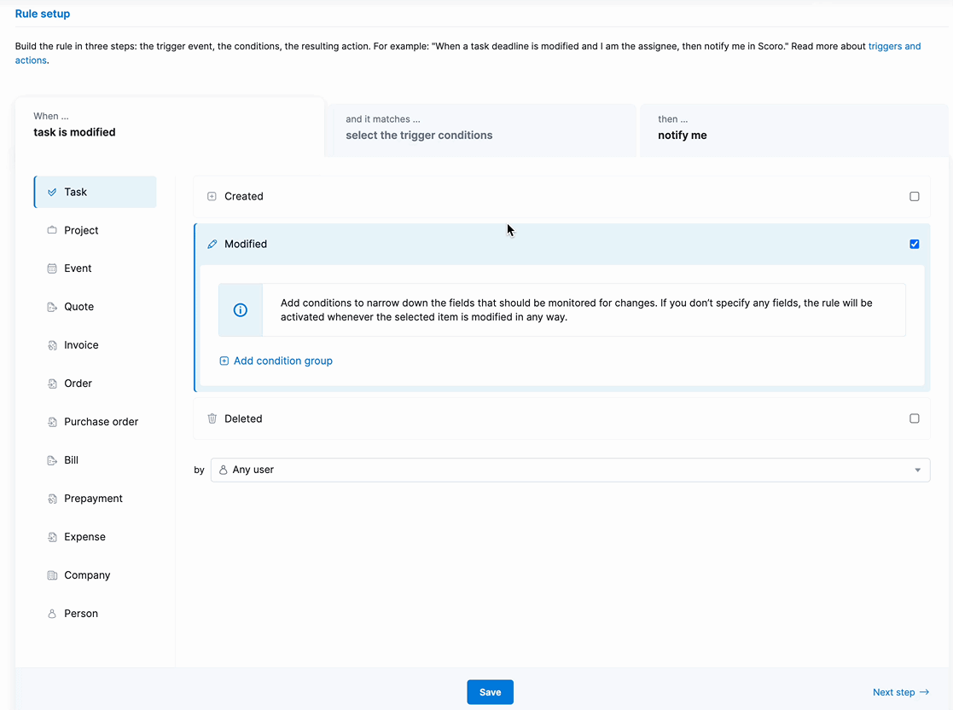This screenshot has width=953, height=710.
Task: Expand the Created trigger row
Action: tap(561, 196)
